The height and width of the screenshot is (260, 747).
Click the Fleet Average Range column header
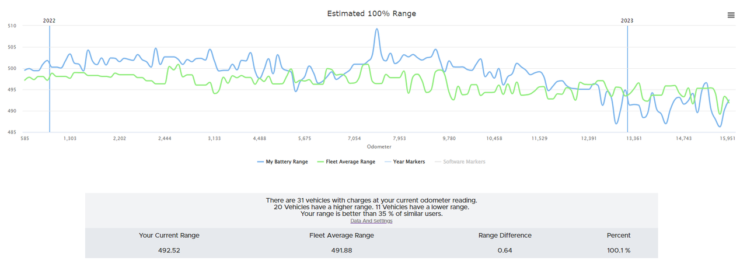click(x=341, y=236)
